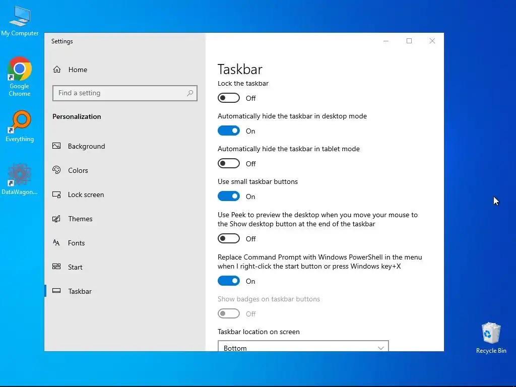This screenshot has height=387, width=516.
Task: Click the Personalization section heading
Action: 77,116
